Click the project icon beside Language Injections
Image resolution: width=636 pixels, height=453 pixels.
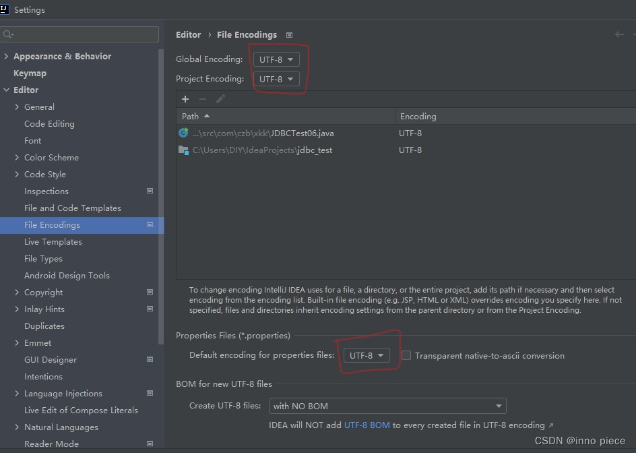coord(150,393)
